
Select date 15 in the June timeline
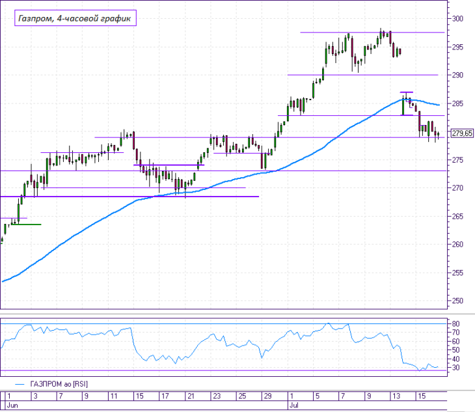140,396
